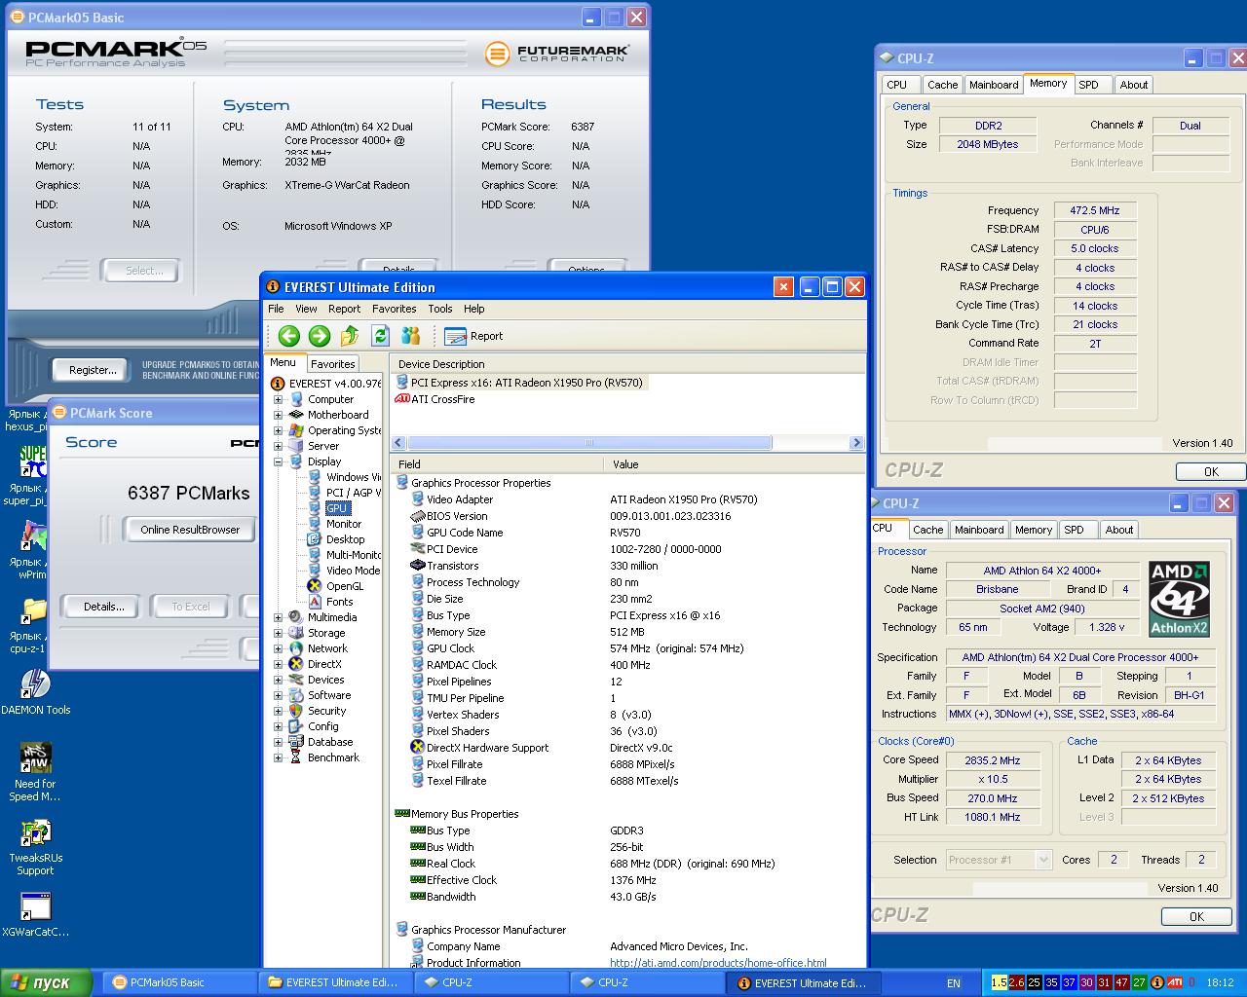
Task: Expand the Computer tree node
Action: pos(278,399)
